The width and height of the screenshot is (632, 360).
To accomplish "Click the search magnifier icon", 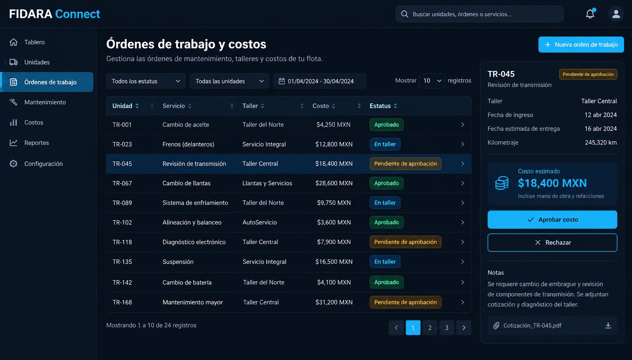I will [404, 14].
